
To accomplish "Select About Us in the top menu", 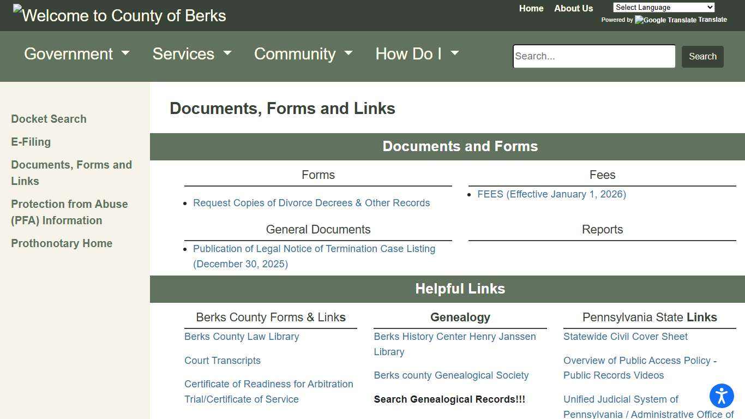I will pos(573,8).
